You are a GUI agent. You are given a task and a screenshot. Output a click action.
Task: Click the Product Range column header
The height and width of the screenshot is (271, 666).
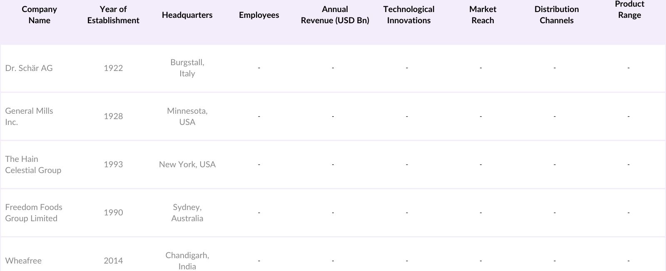click(629, 10)
